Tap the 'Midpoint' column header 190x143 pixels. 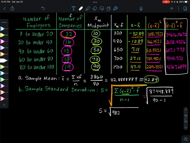[x=98, y=25]
